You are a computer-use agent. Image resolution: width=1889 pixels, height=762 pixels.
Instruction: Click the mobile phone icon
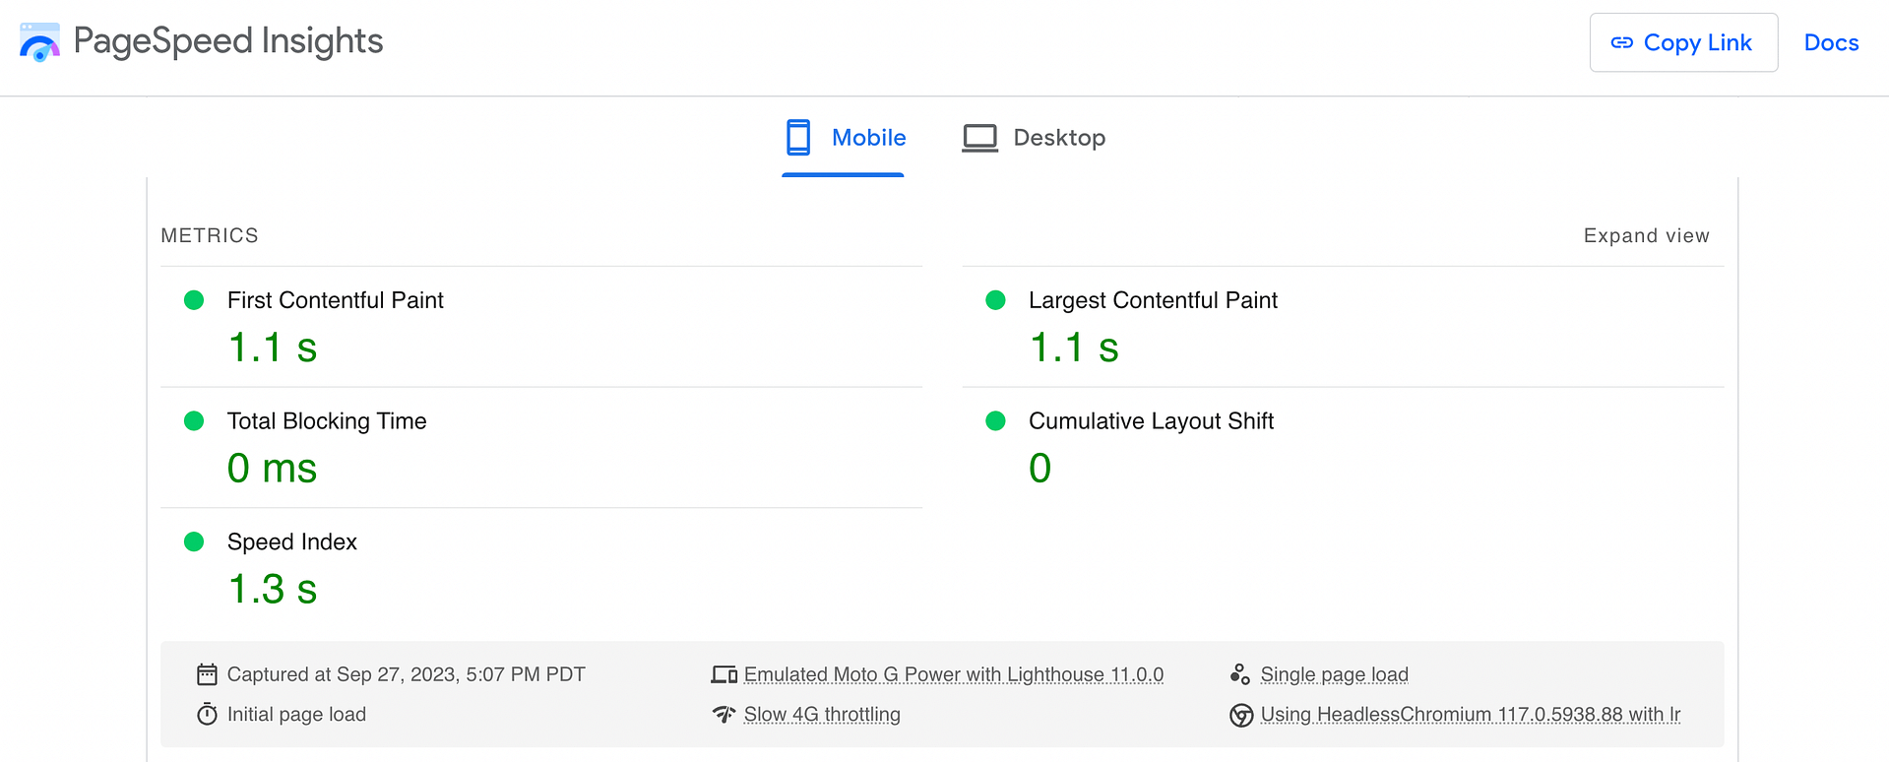pos(798,138)
